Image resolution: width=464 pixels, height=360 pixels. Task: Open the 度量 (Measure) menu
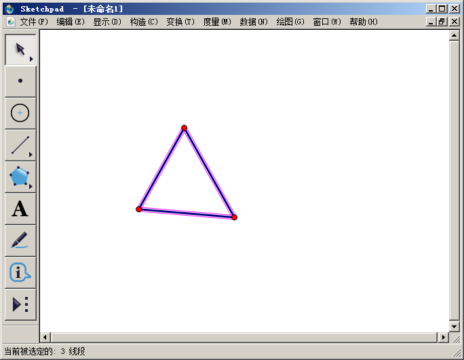217,22
